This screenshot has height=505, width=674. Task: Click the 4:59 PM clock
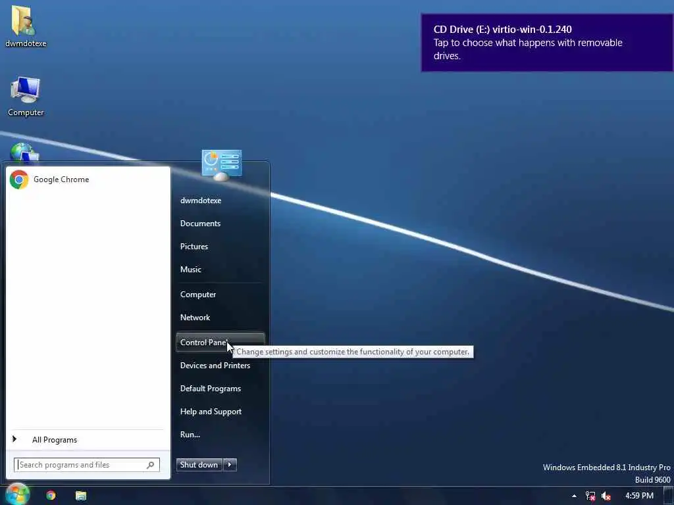[639, 496]
